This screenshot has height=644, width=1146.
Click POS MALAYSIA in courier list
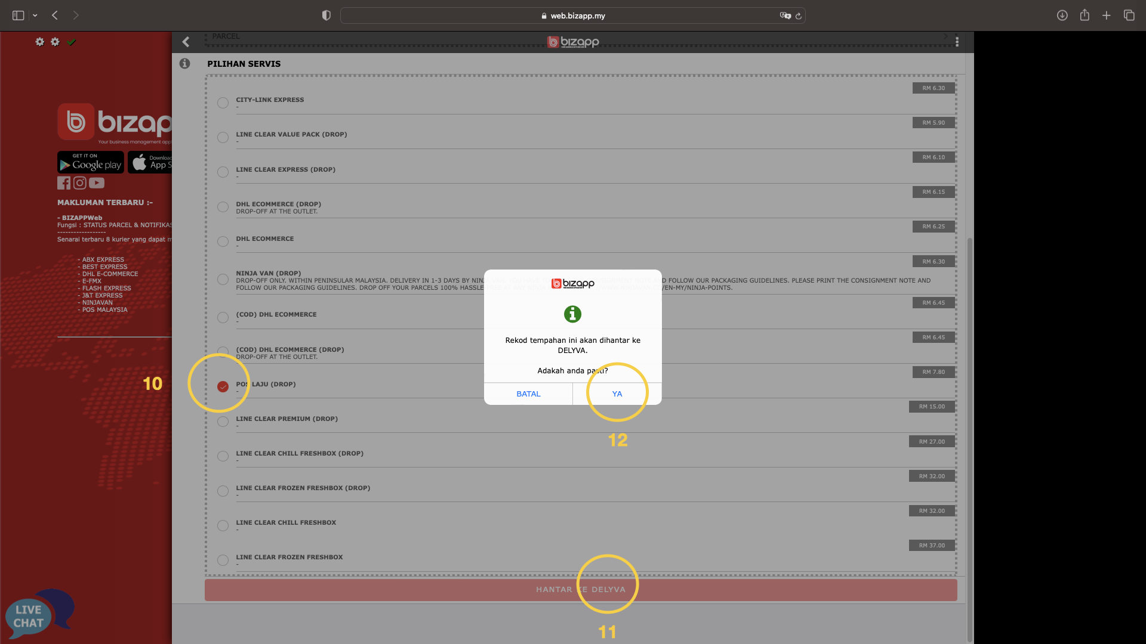click(104, 309)
